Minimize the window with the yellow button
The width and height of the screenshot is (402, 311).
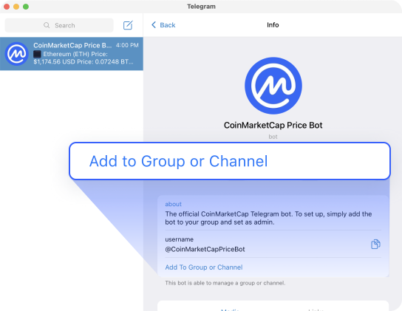point(16,7)
